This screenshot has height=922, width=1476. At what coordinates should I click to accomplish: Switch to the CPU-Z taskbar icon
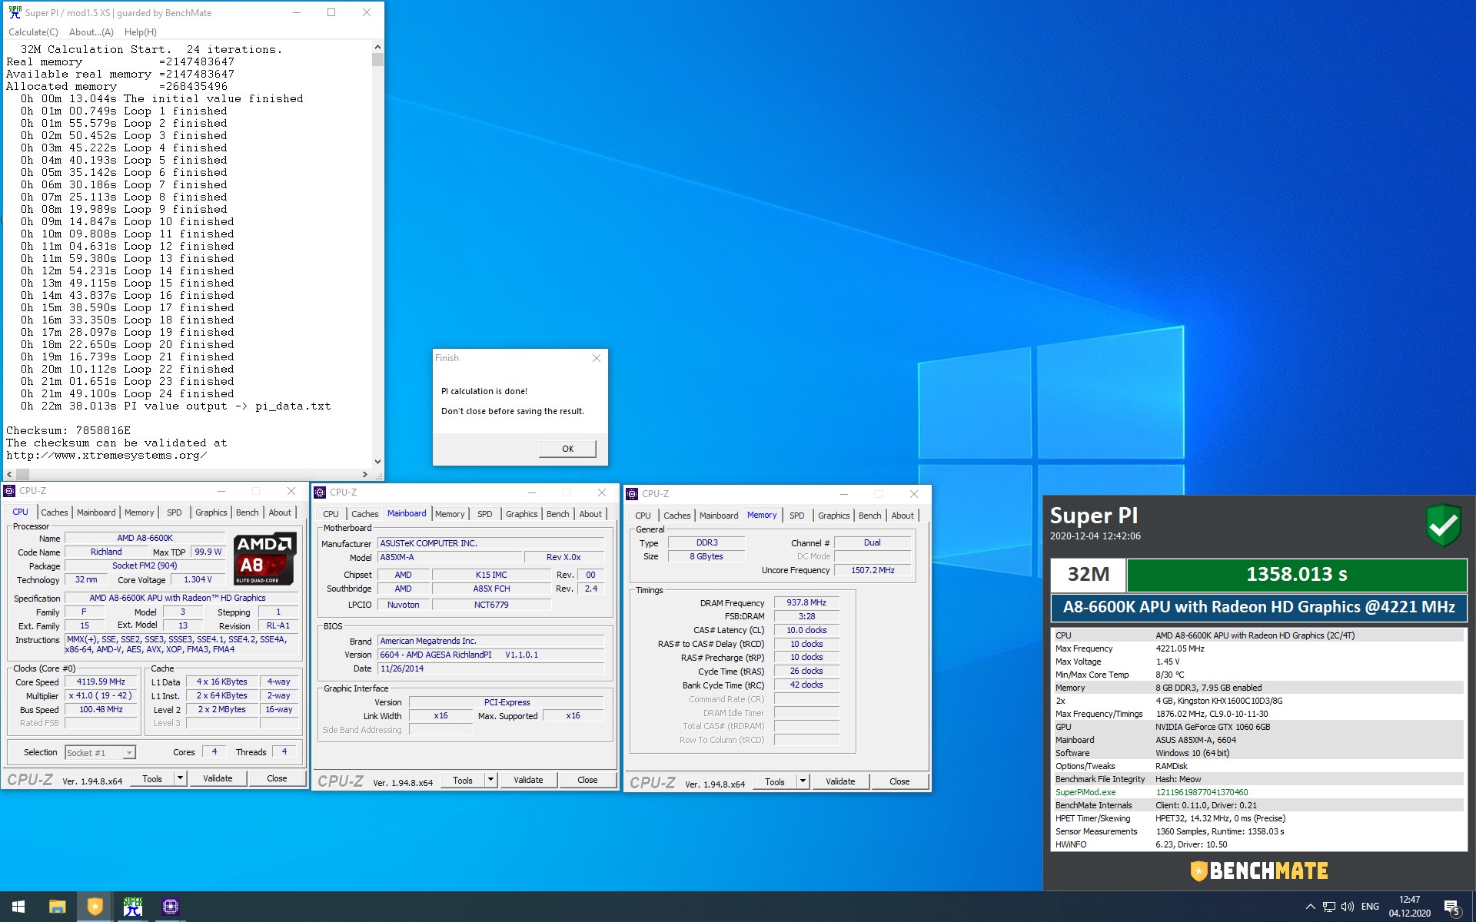[x=171, y=907]
